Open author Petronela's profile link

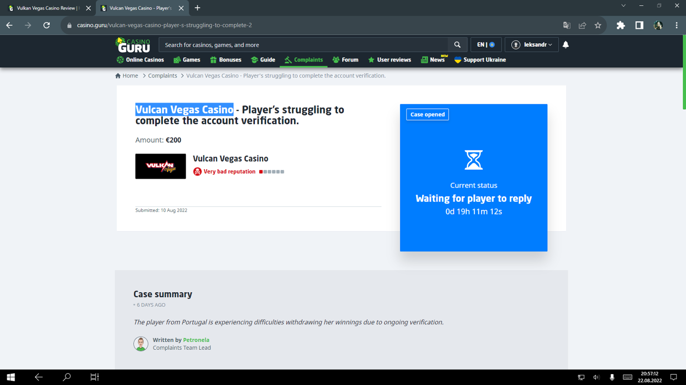[x=196, y=340]
